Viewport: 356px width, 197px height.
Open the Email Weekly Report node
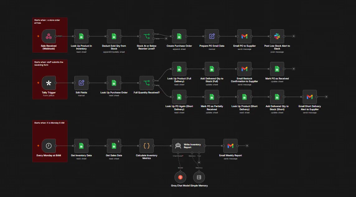click(x=231, y=146)
